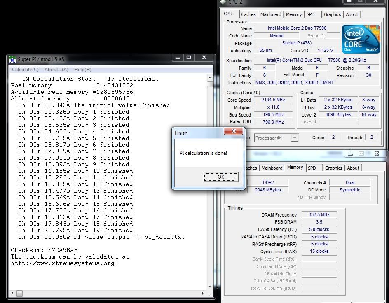Close the lower CPU-Z window

click(x=377, y=154)
